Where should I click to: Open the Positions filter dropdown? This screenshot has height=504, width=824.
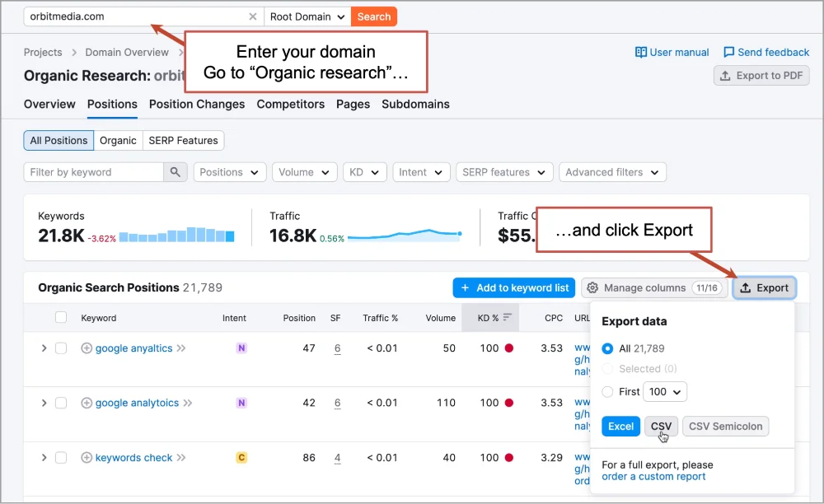tap(230, 172)
